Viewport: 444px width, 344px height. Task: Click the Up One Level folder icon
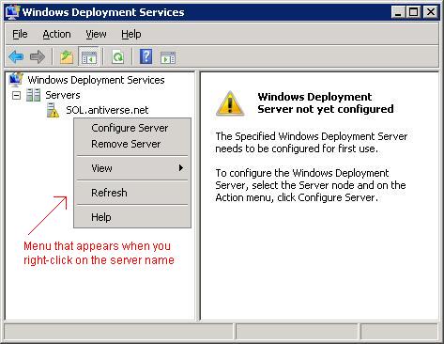pos(67,57)
